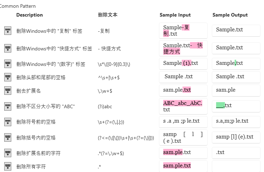
Task: Click the Description column header
Action: (30, 15)
